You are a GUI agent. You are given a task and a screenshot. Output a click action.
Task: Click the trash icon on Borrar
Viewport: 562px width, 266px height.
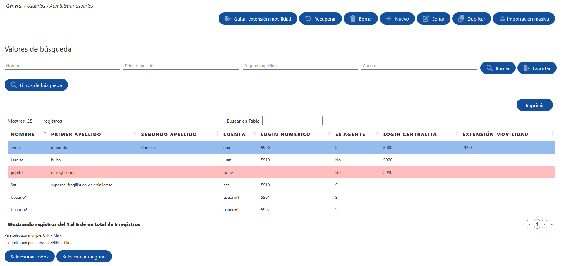click(x=353, y=19)
